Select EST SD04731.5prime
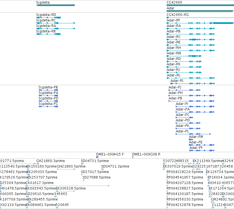 (x=95, y=161)
